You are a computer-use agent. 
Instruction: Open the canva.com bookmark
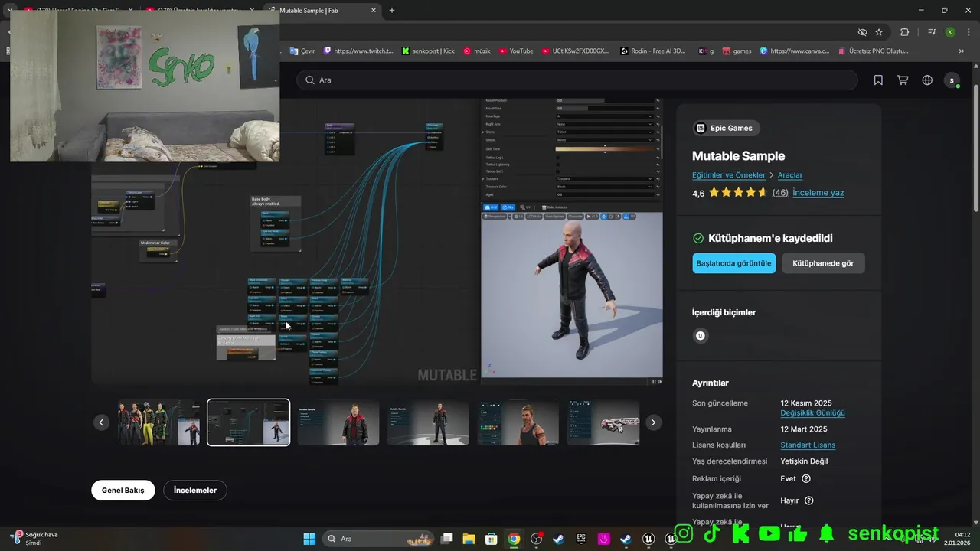tap(794, 51)
